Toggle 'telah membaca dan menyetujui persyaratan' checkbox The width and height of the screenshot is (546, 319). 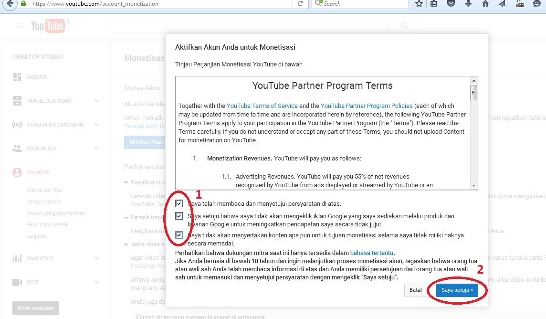(x=179, y=203)
